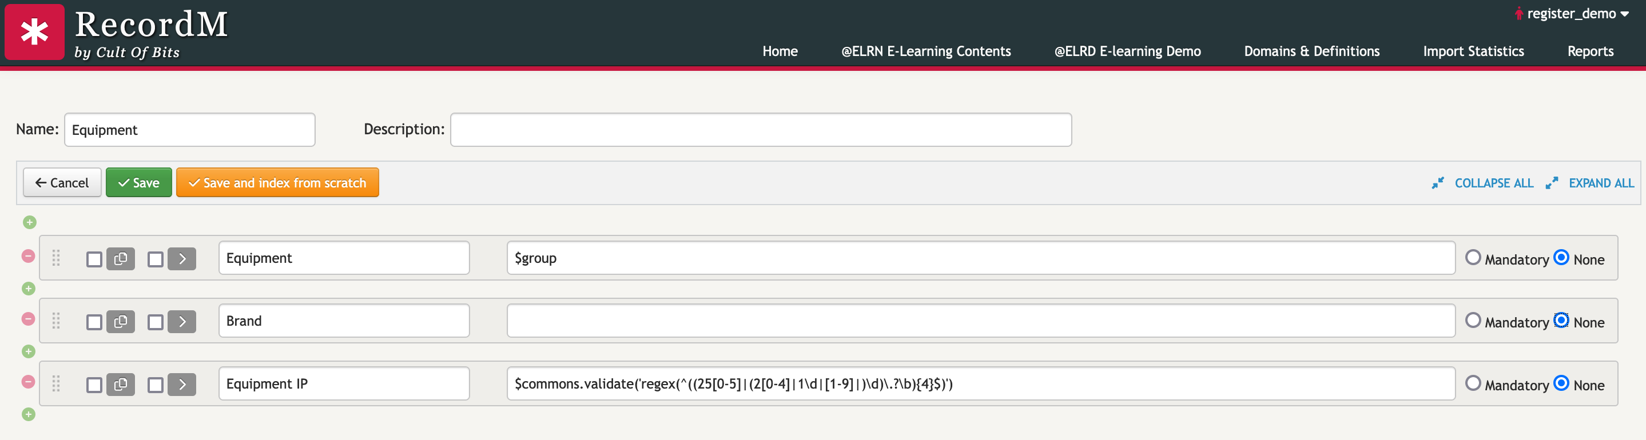Set the Brand field as Mandatory
The height and width of the screenshot is (440, 1646).
point(1473,320)
